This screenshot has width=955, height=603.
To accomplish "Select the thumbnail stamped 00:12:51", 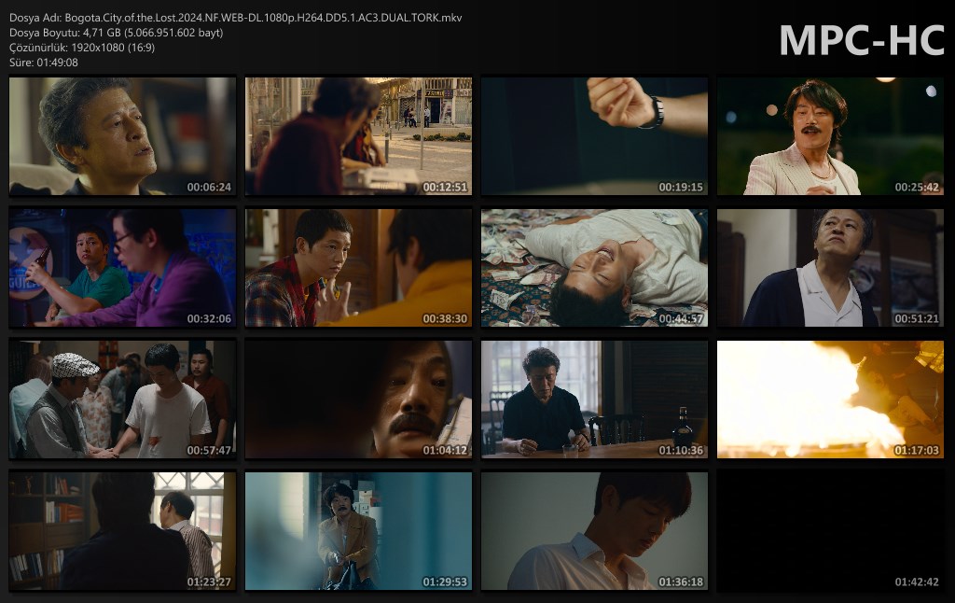I will tap(358, 136).
